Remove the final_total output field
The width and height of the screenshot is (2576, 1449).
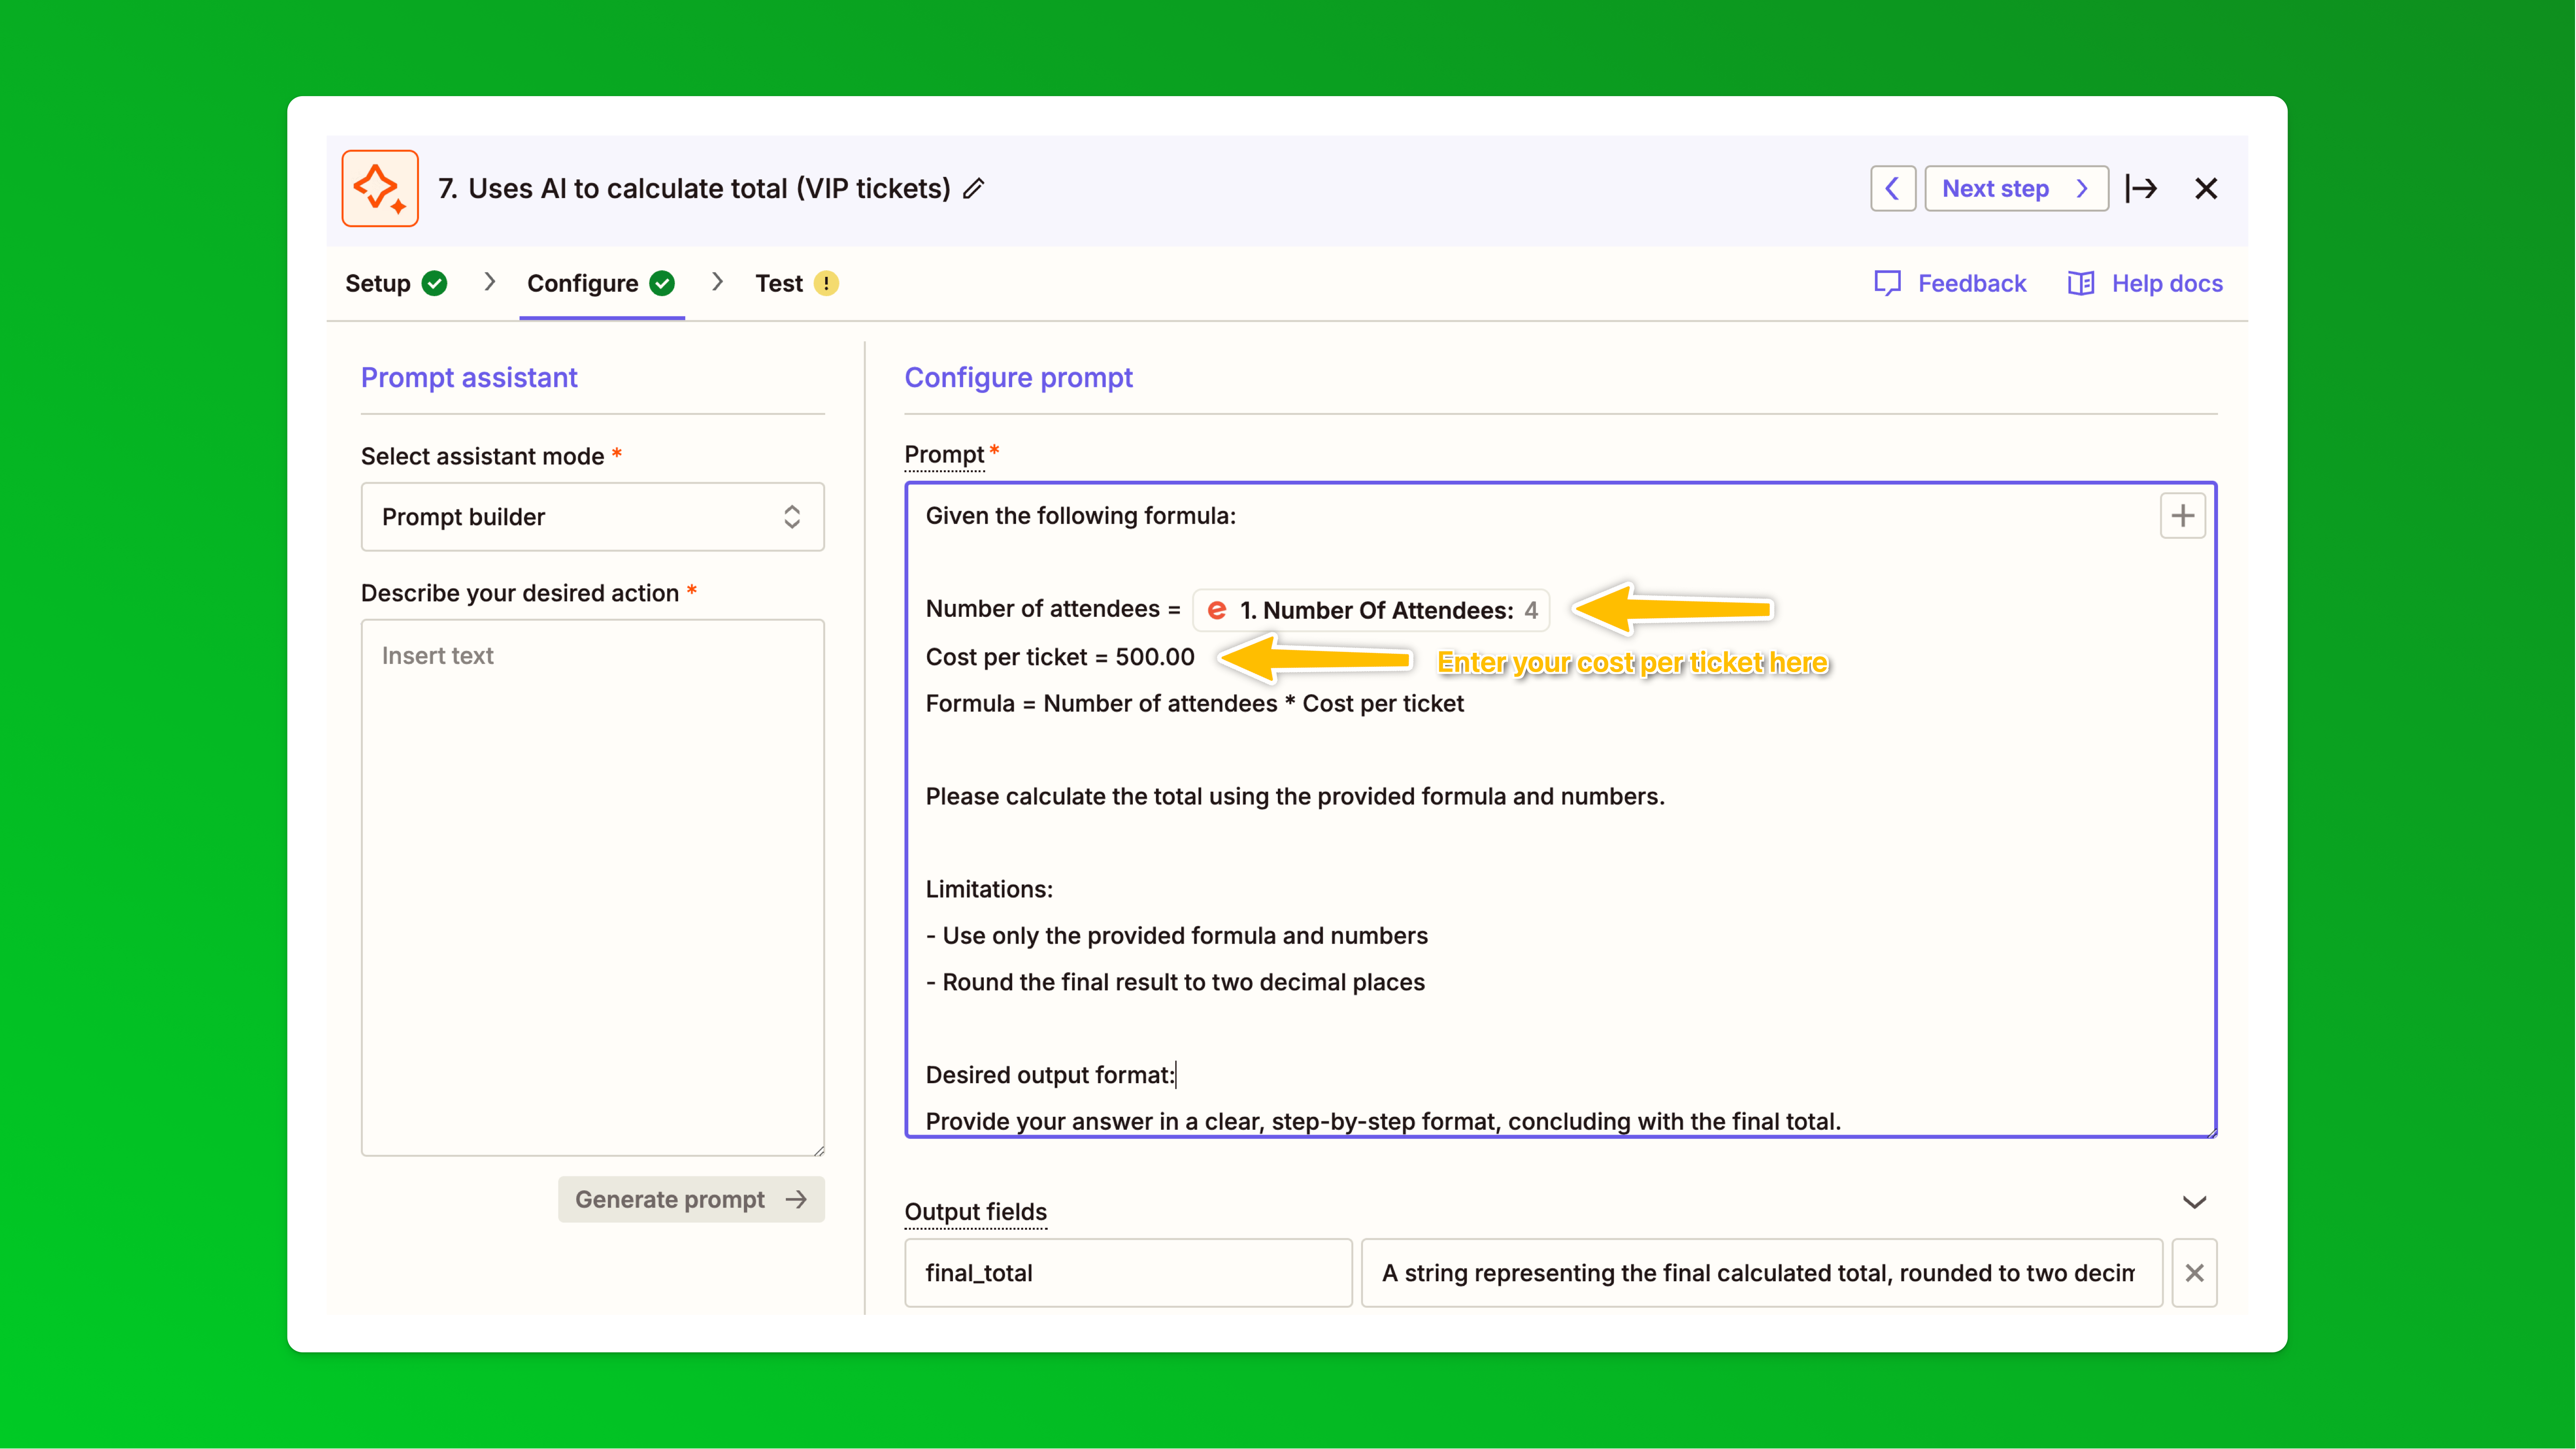(2194, 1272)
